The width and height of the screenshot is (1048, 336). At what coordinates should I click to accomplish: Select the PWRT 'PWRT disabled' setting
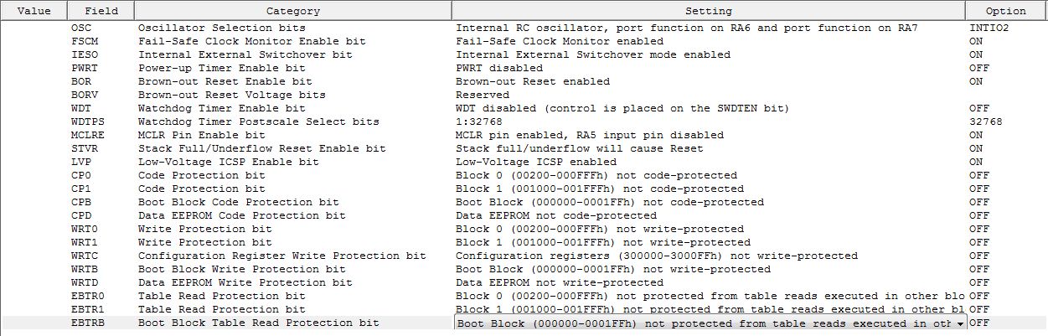click(710, 68)
